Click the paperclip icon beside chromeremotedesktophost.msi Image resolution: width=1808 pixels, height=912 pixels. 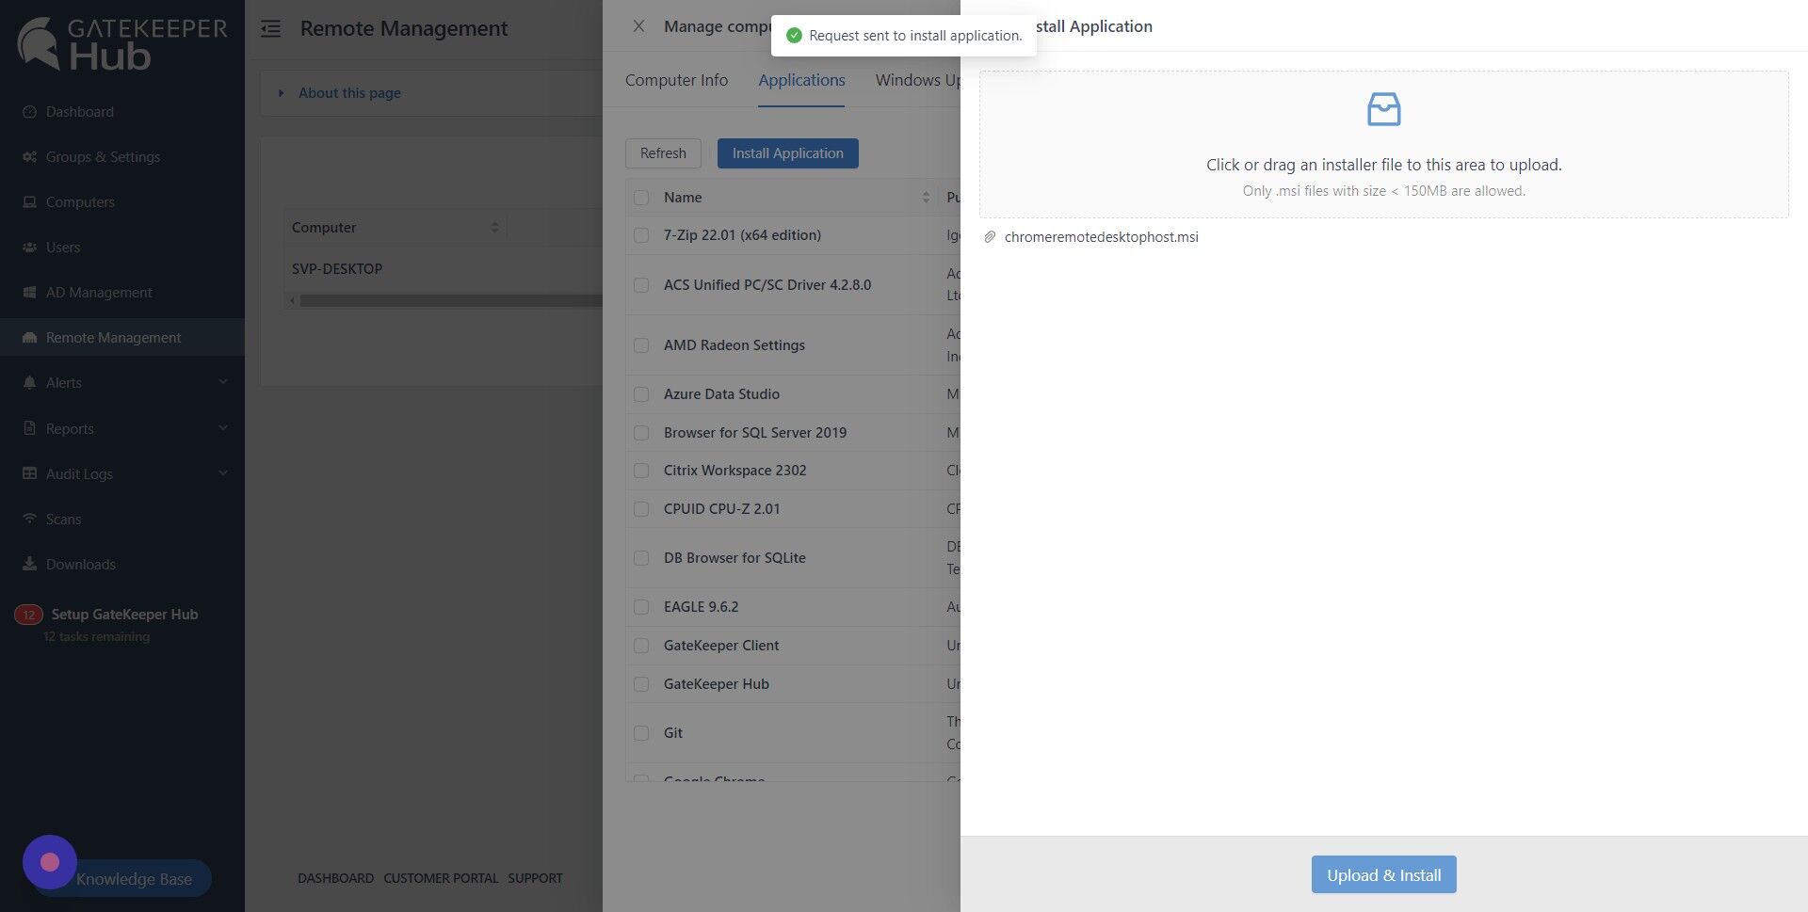(x=990, y=237)
